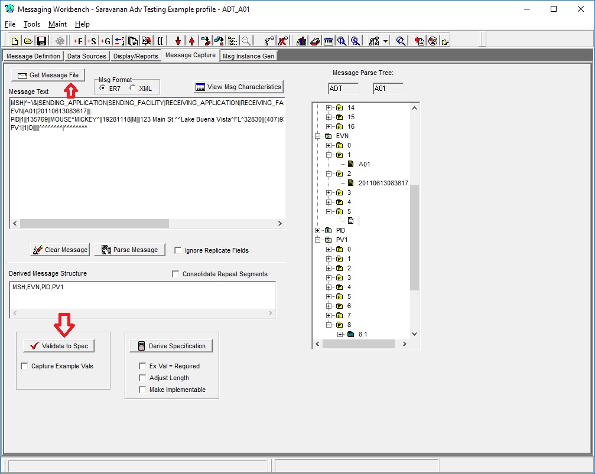Image resolution: width=595 pixels, height=474 pixels.
Task: Select the tree-view toolbar icon
Action: 232,40
